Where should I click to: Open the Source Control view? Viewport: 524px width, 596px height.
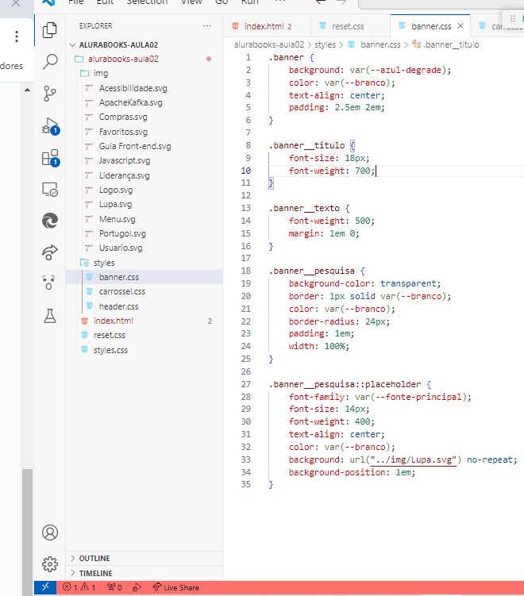click(50, 94)
